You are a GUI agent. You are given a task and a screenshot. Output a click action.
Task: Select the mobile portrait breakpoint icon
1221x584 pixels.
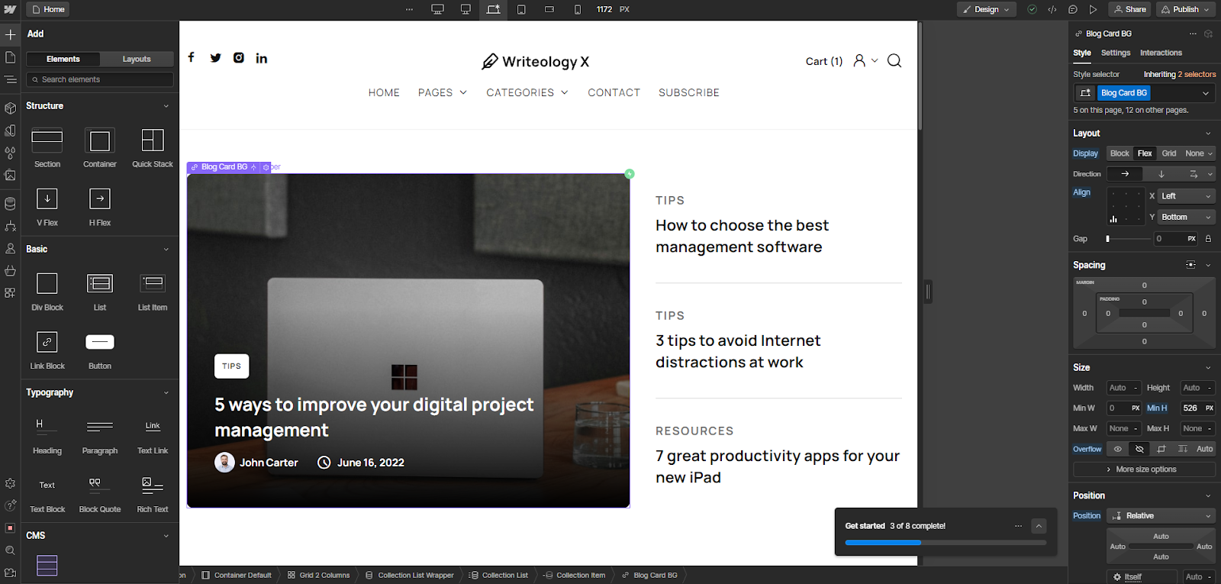tap(578, 9)
